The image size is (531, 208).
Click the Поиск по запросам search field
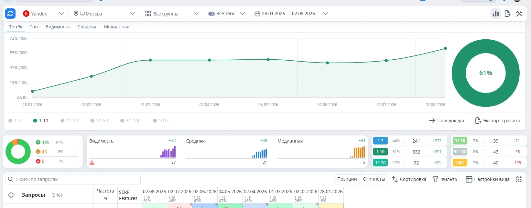(73, 179)
